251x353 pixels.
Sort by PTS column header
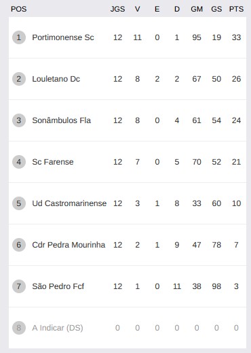pos(236,9)
